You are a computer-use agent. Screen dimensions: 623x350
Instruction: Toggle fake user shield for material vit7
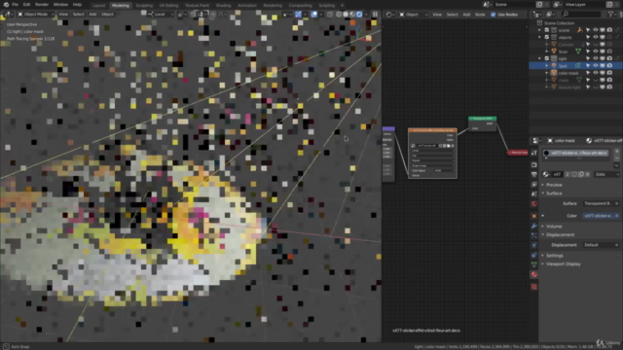[574, 174]
